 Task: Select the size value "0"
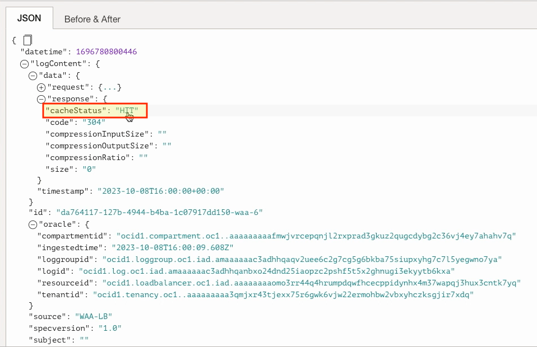[89, 169]
